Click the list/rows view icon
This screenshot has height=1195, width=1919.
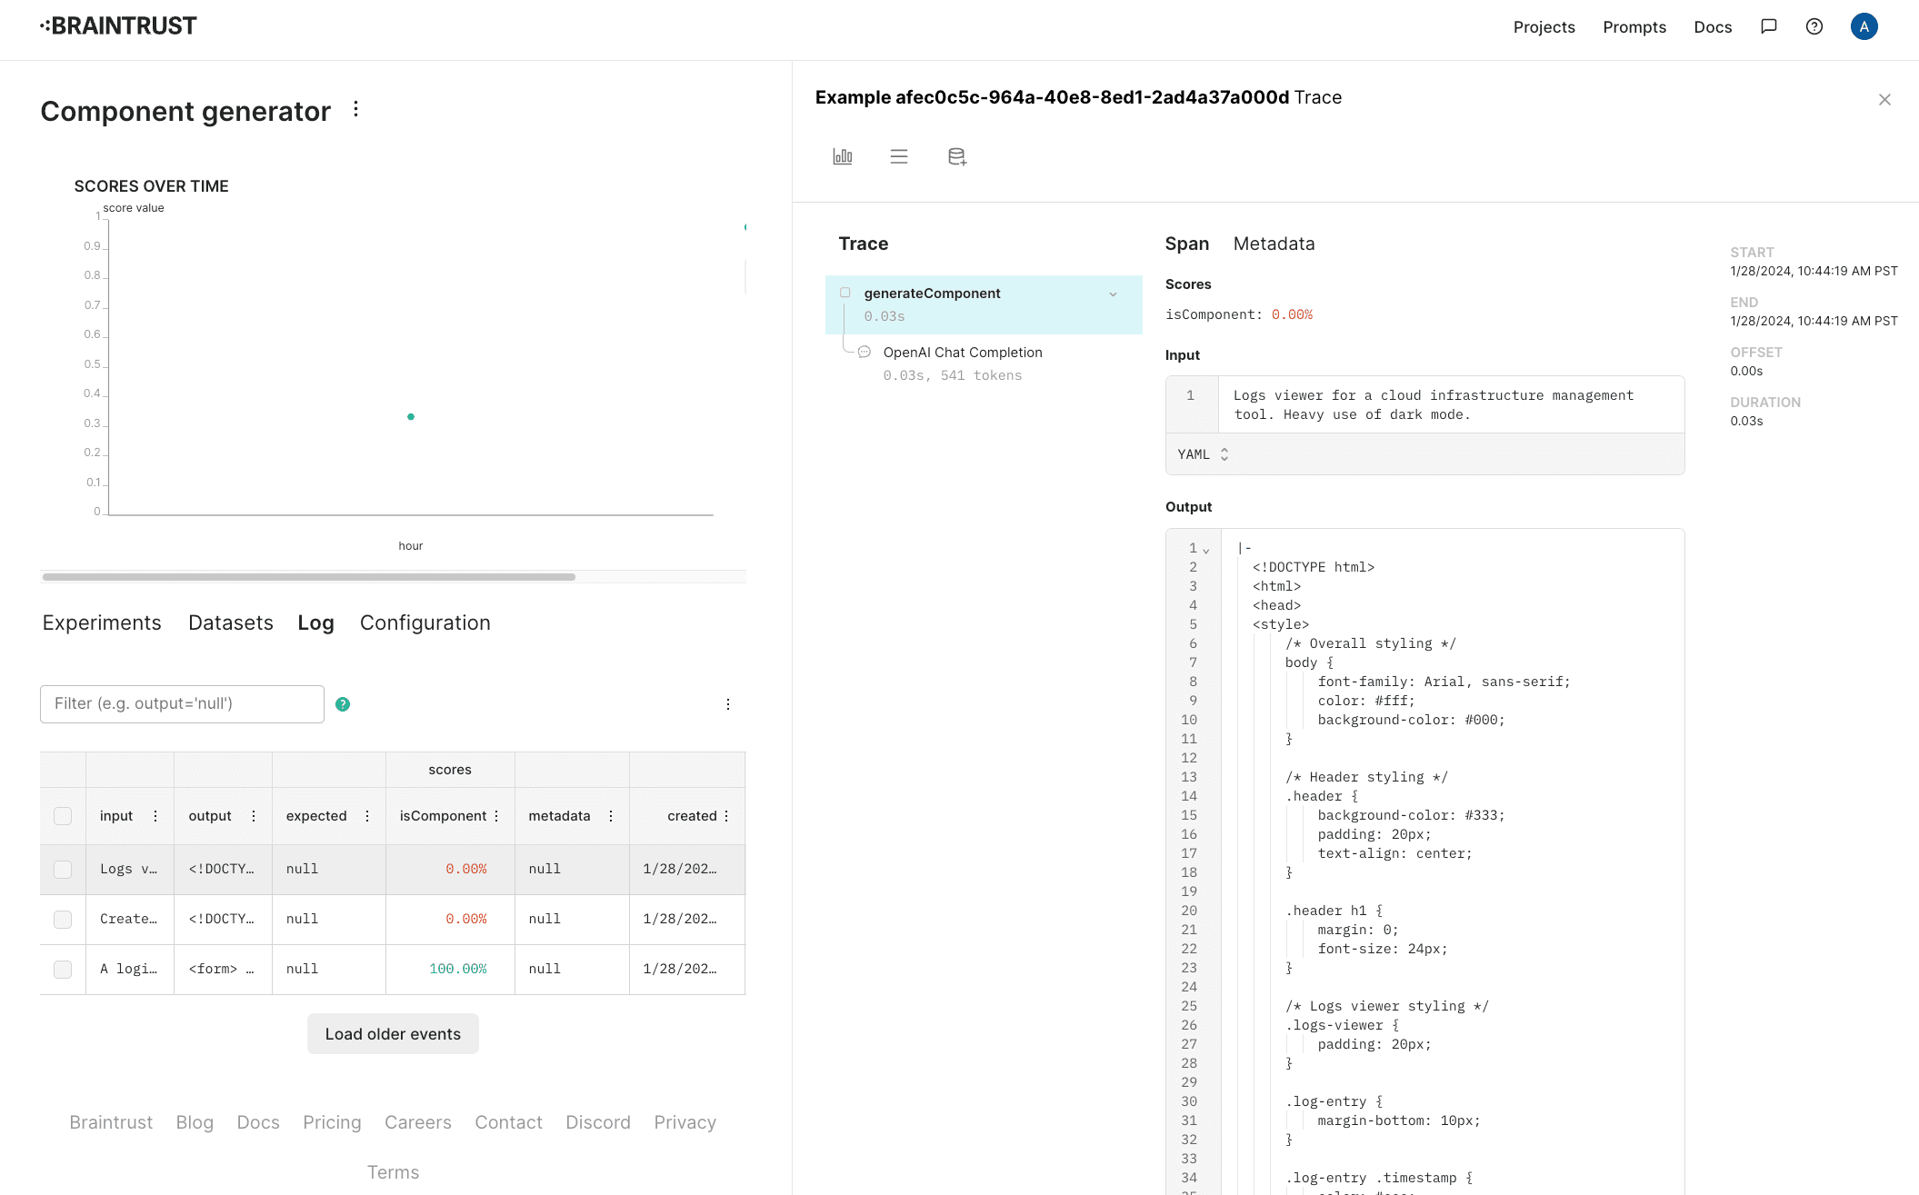(899, 155)
